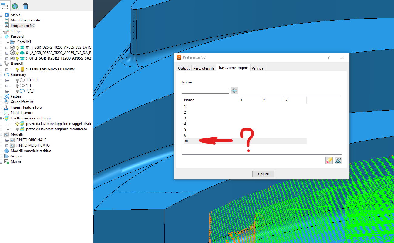This screenshot has width=394, height=243.
Task: Expand the Attivo tree node
Action: [2, 15]
